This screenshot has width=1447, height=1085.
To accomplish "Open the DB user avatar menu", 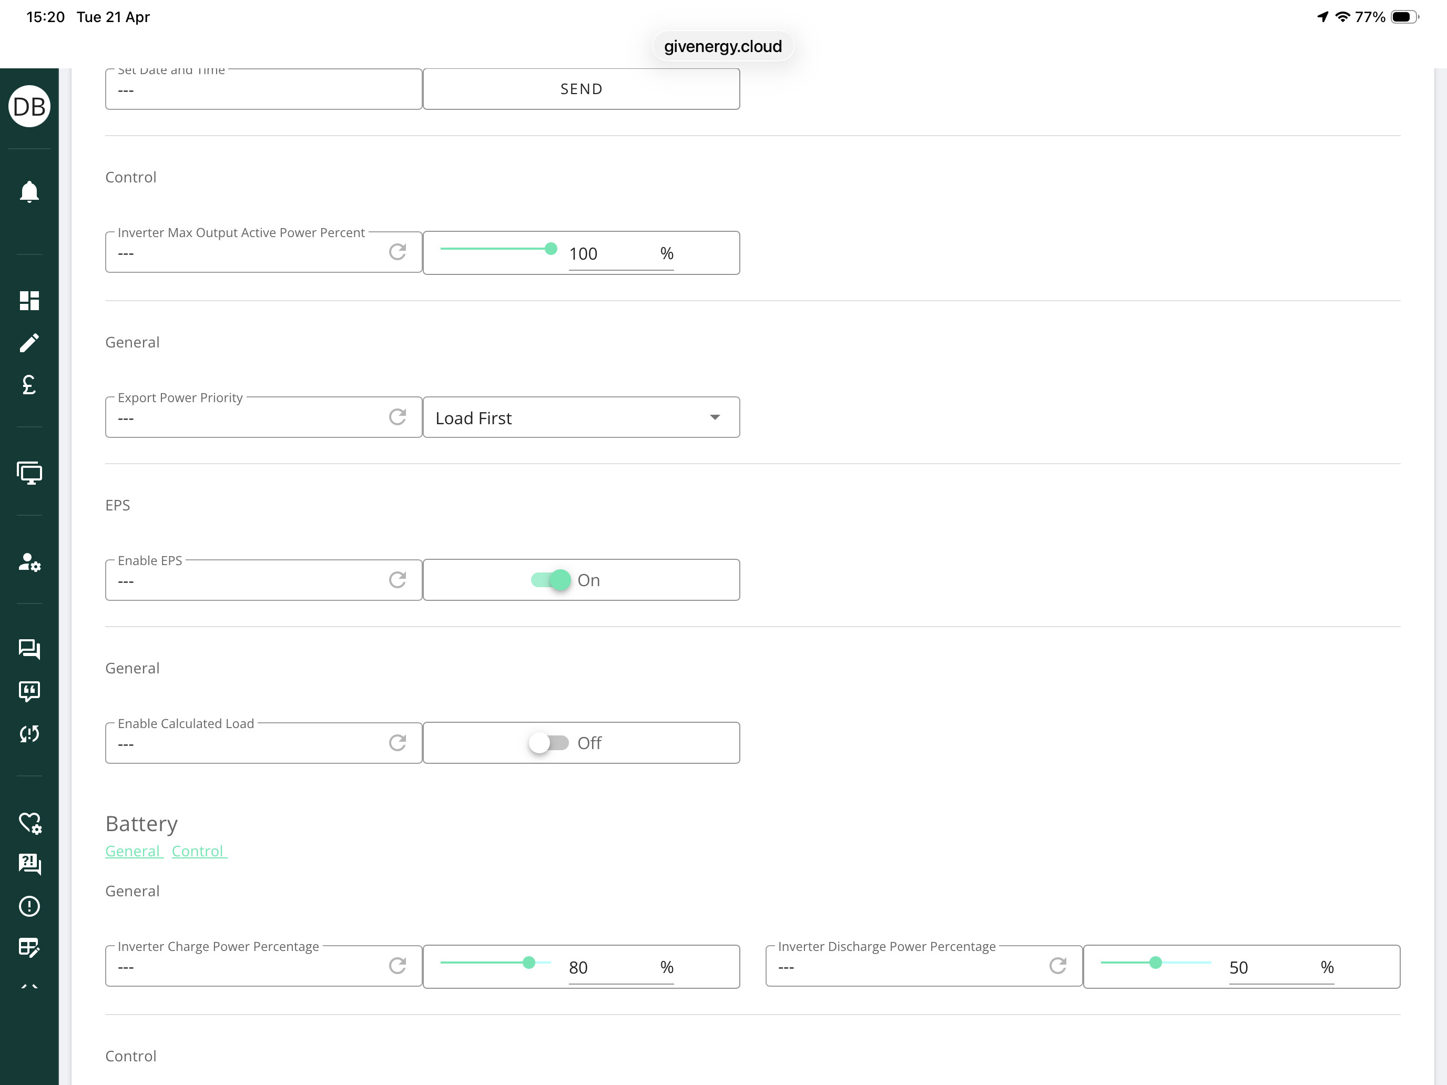I will click(x=29, y=106).
